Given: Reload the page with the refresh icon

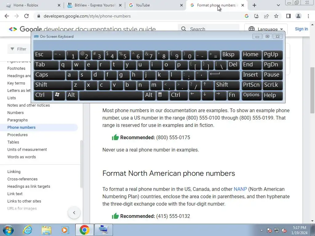Looking at the screenshot, I should [x=26, y=16].
